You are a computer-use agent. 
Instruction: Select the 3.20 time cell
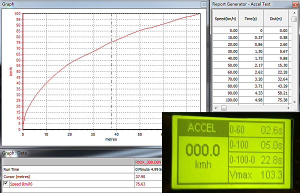250,79
